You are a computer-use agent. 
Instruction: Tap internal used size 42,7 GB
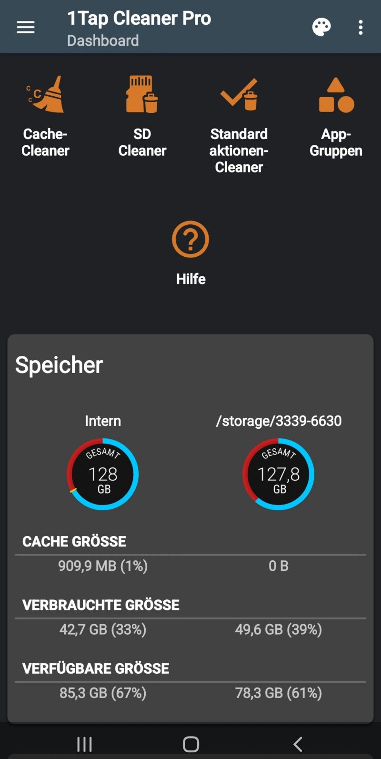(103, 629)
